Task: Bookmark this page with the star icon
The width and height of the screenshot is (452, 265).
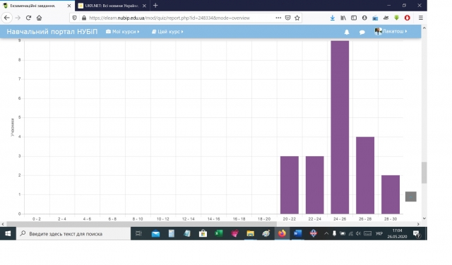Action: coord(297,18)
